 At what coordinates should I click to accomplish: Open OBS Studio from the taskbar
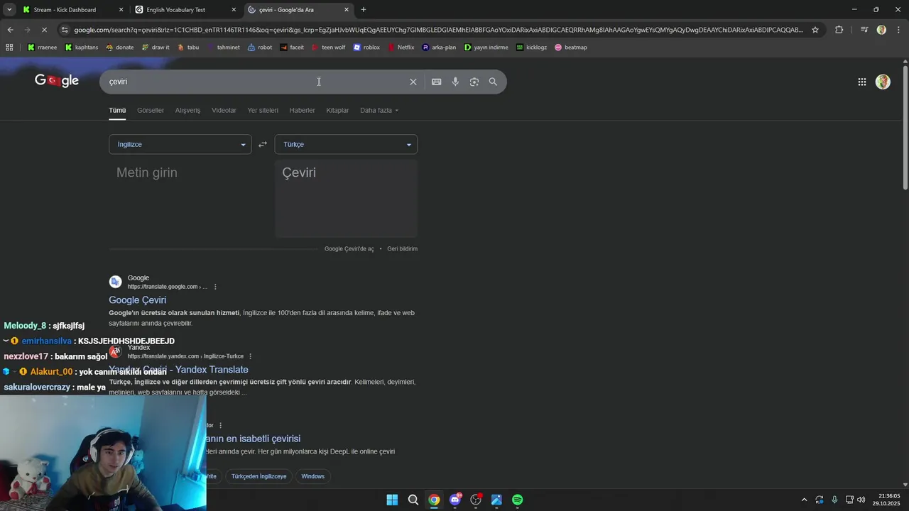click(x=476, y=500)
